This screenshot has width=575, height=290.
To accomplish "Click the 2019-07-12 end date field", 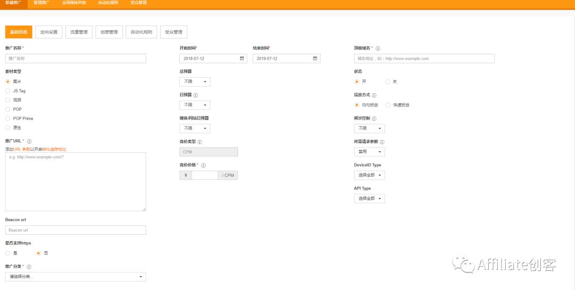I will tap(286, 59).
